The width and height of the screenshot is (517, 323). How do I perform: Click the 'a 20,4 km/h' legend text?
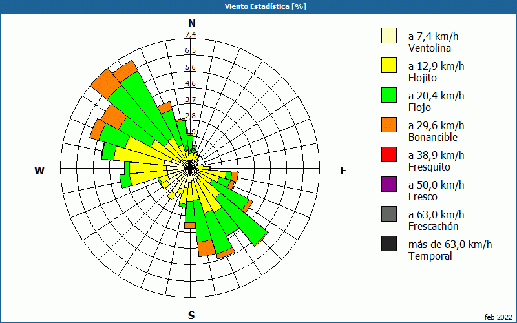[x=436, y=96]
